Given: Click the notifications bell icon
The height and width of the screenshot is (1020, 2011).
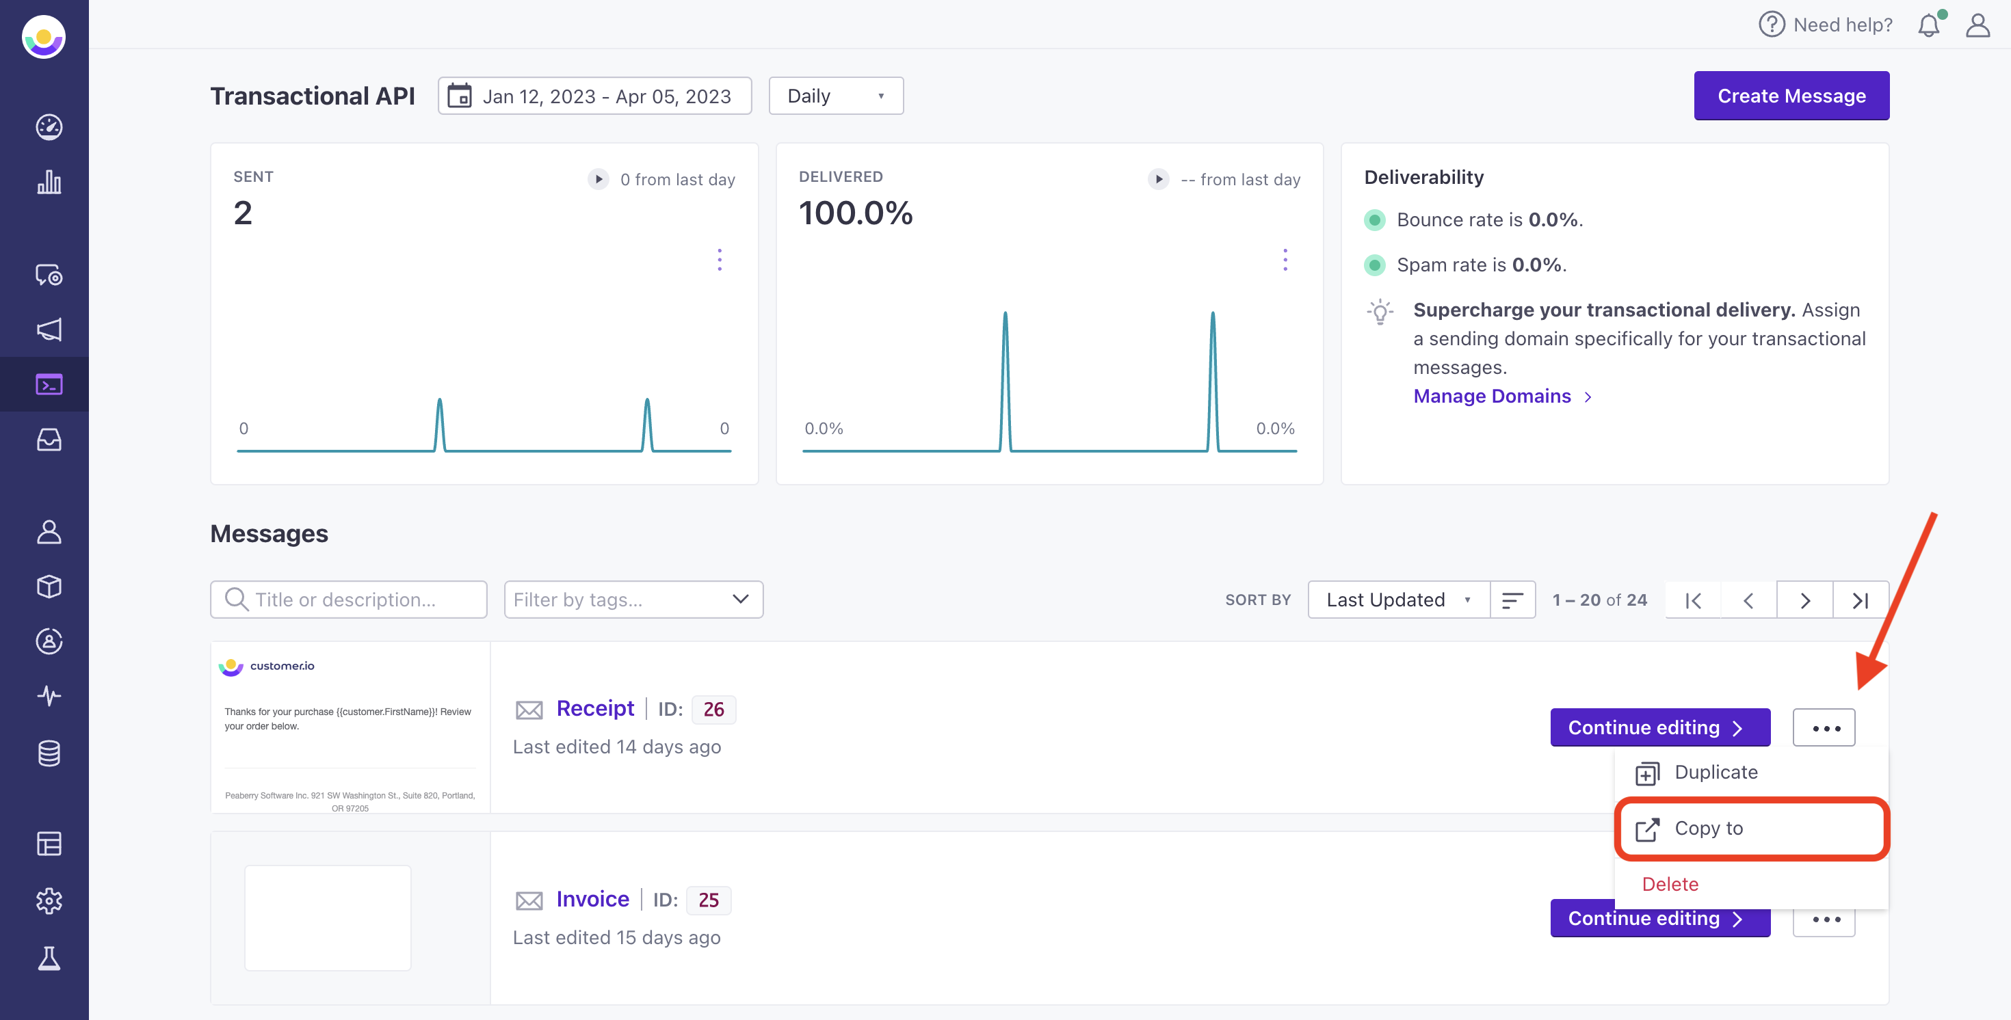Looking at the screenshot, I should tap(1928, 25).
